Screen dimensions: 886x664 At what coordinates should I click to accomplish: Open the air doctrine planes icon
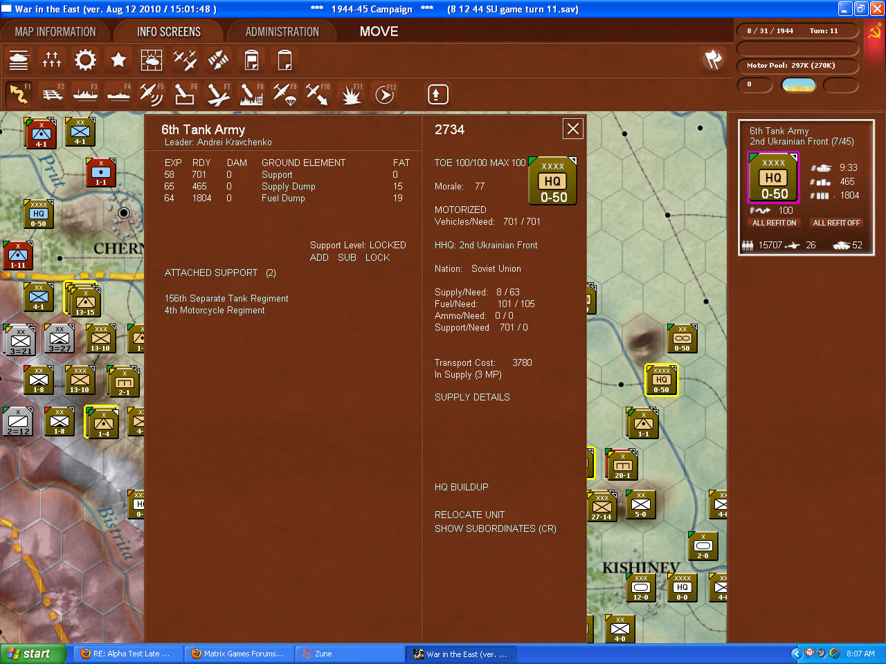pyautogui.click(x=185, y=60)
